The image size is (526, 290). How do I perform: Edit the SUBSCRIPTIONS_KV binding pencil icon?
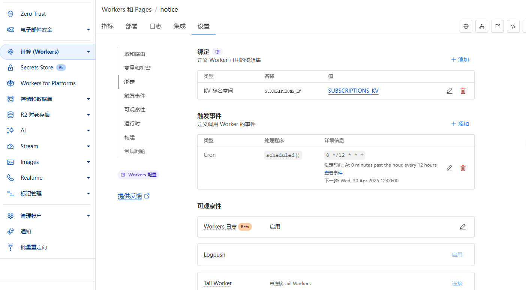pos(449,91)
